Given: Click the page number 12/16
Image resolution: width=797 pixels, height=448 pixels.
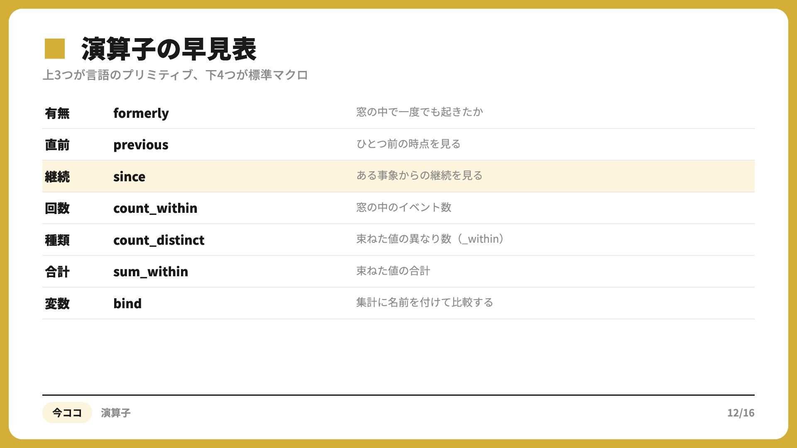Looking at the screenshot, I should click(741, 413).
